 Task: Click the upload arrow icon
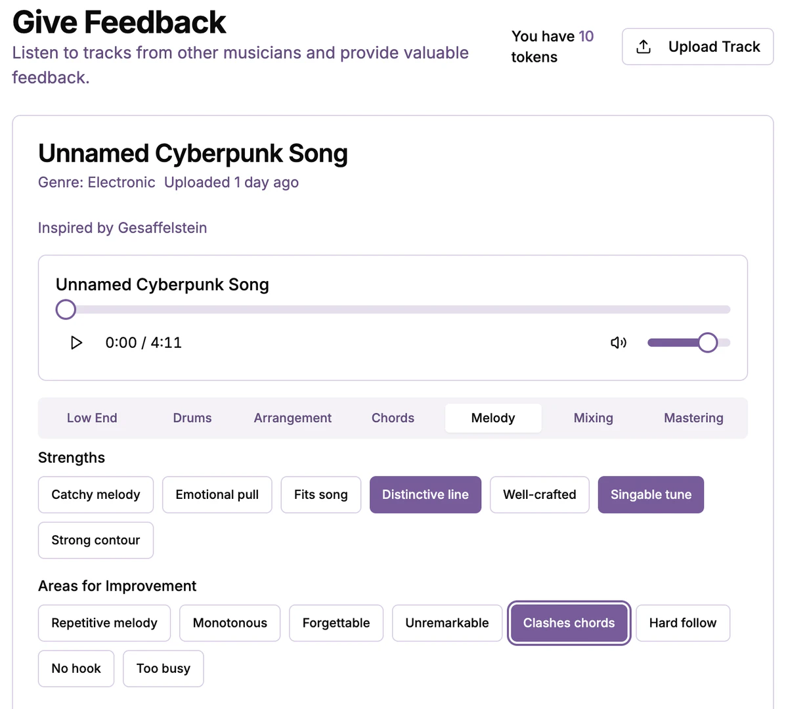point(644,47)
